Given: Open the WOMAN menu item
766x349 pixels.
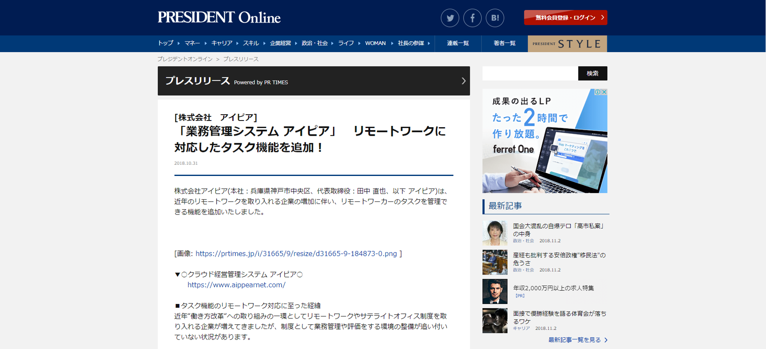Looking at the screenshot, I should [x=375, y=43].
